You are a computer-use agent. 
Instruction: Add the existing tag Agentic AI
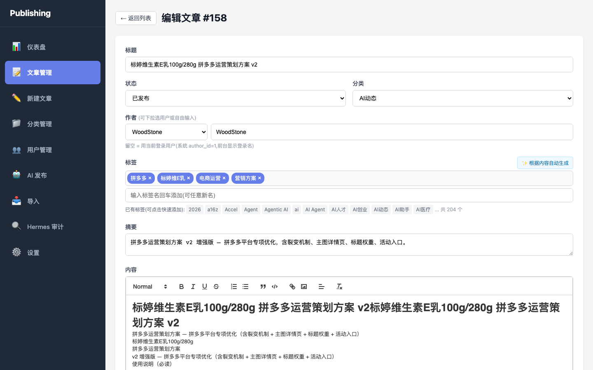click(276, 210)
